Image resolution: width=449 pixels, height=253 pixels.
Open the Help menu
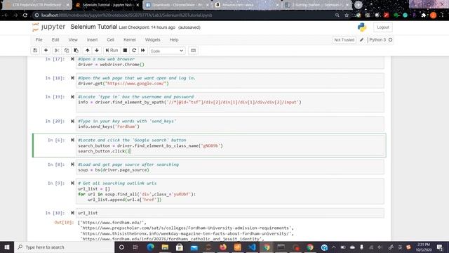pyautogui.click(x=174, y=40)
